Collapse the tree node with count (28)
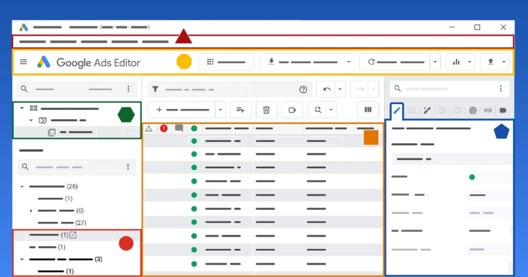This screenshot has width=528, height=277. (22, 186)
